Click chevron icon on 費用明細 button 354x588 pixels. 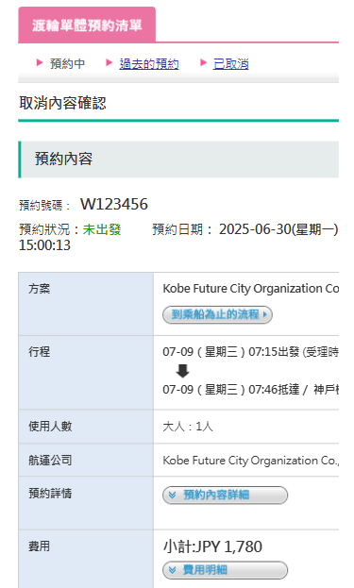pyautogui.click(x=172, y=570)
